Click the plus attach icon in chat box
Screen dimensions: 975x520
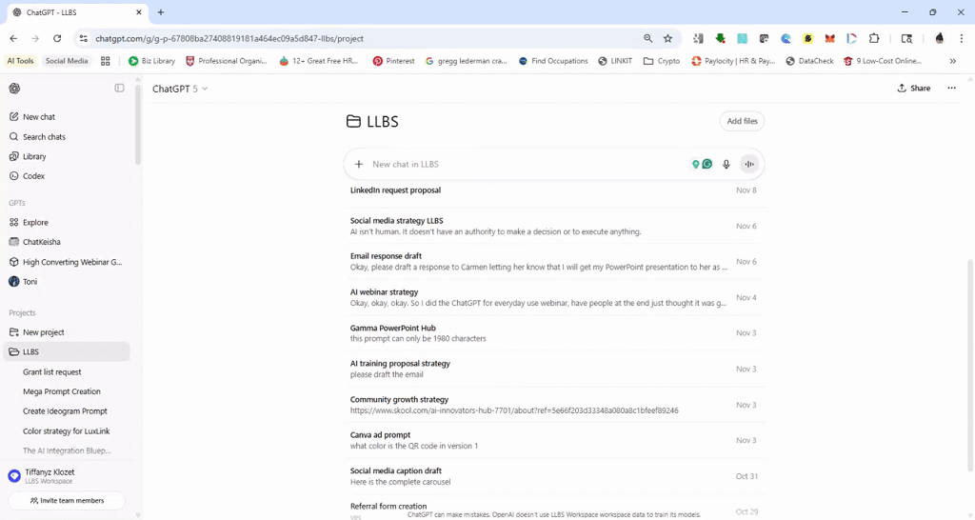pos(359,164)
